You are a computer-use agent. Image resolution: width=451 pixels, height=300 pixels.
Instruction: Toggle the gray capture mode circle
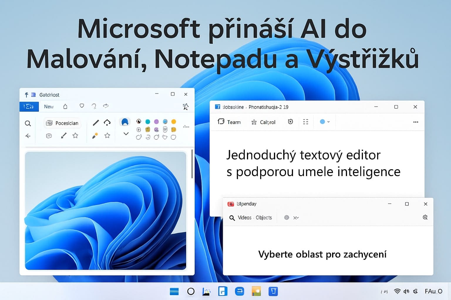click(286, 217)
